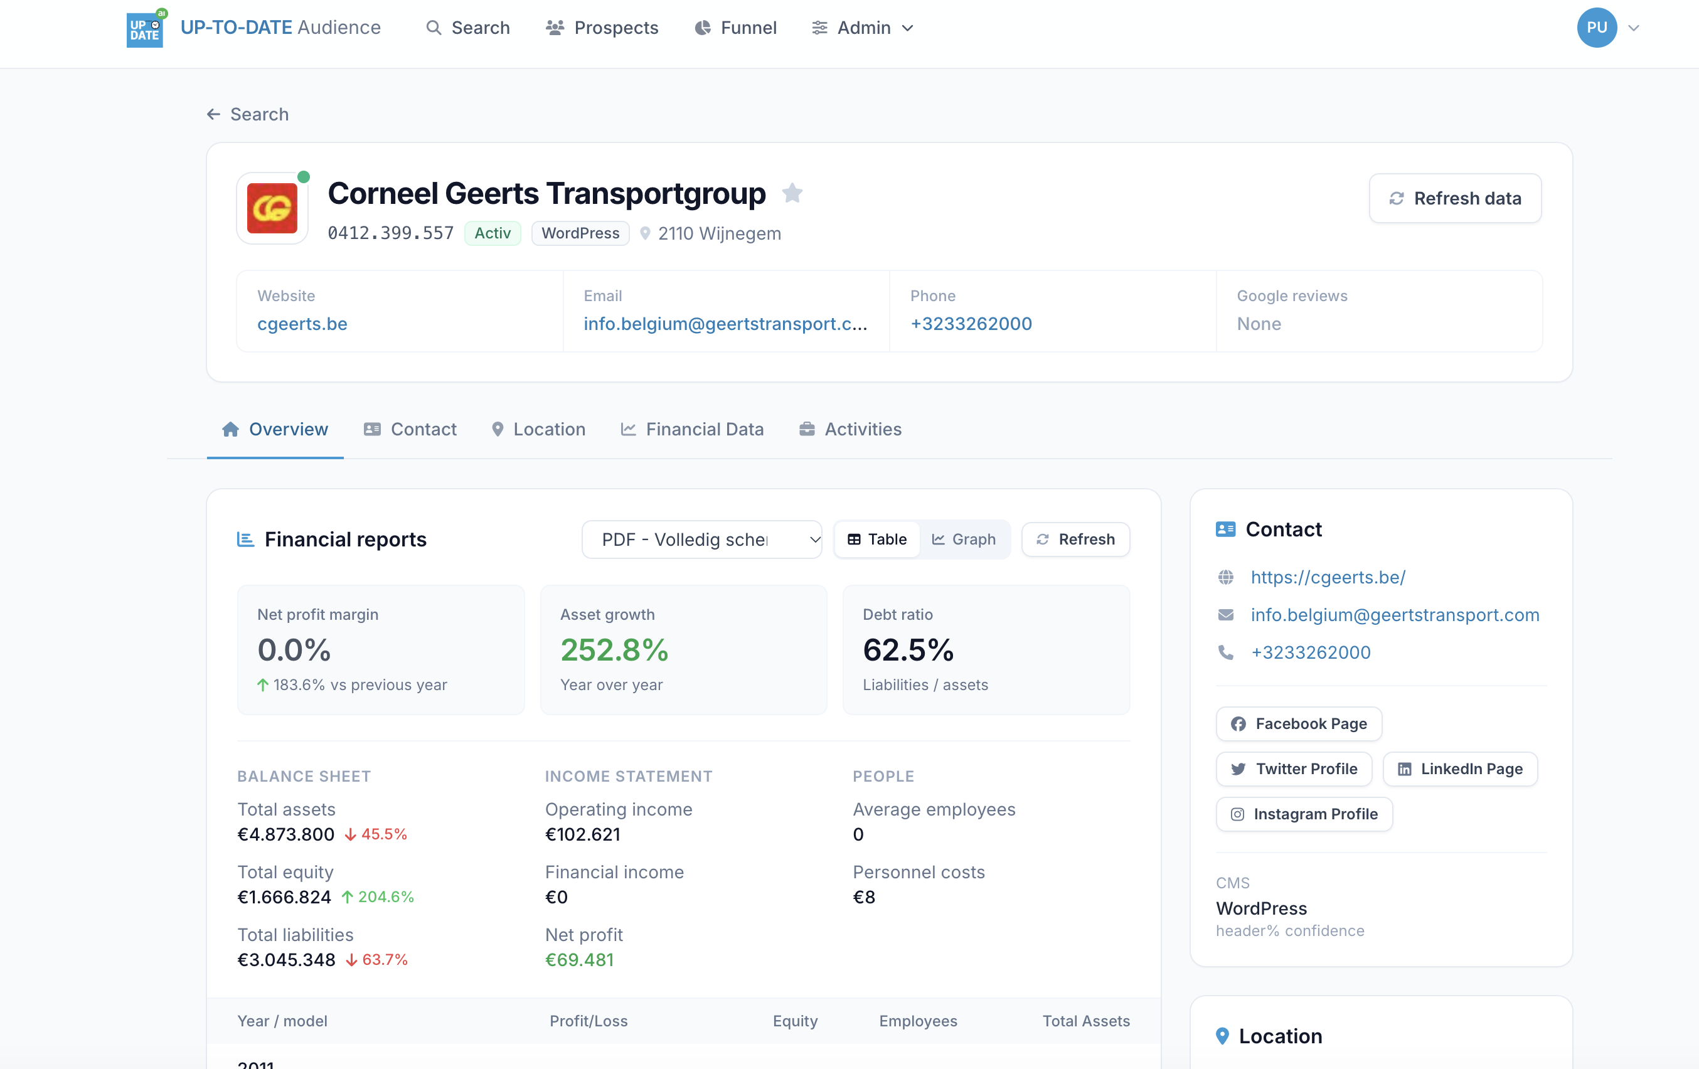Click the Net profit value €69.481

tap(579, 960)
